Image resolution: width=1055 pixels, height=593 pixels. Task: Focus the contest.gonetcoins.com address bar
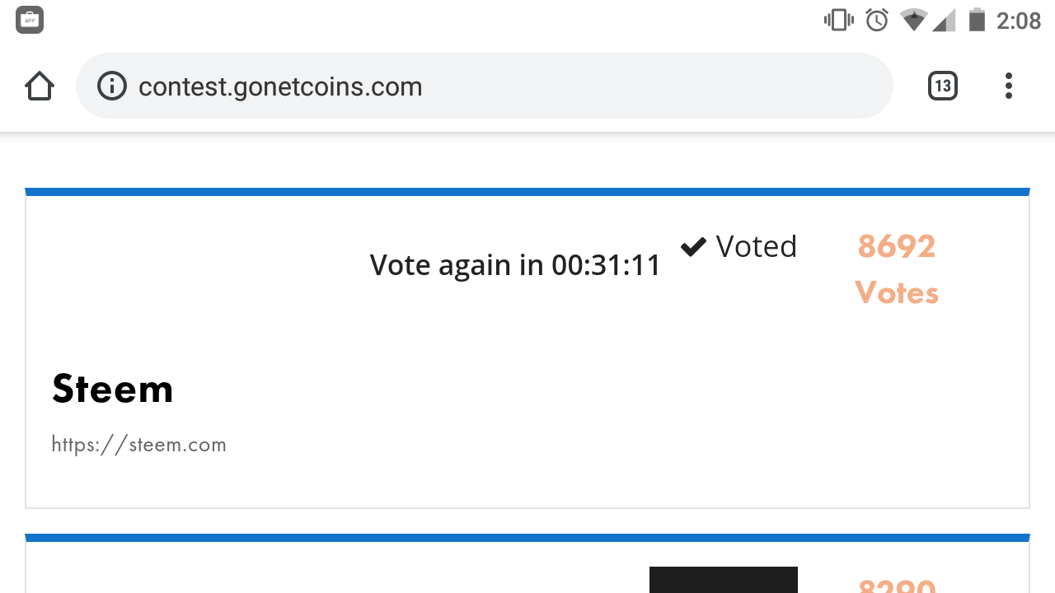[x=495, y=86]
